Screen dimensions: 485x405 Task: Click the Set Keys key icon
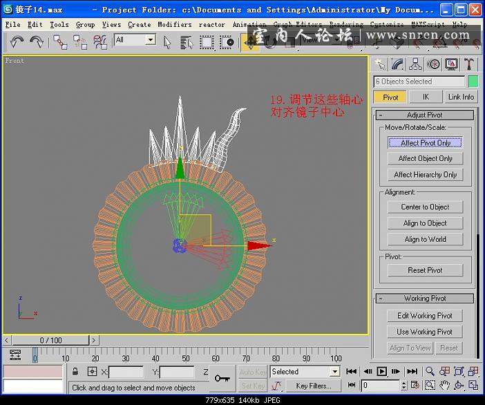point(222,378)
